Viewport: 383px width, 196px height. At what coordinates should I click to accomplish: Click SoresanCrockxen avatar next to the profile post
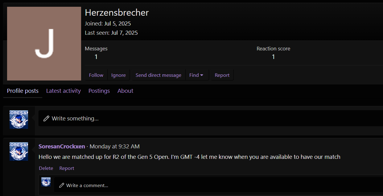[19, 151]
